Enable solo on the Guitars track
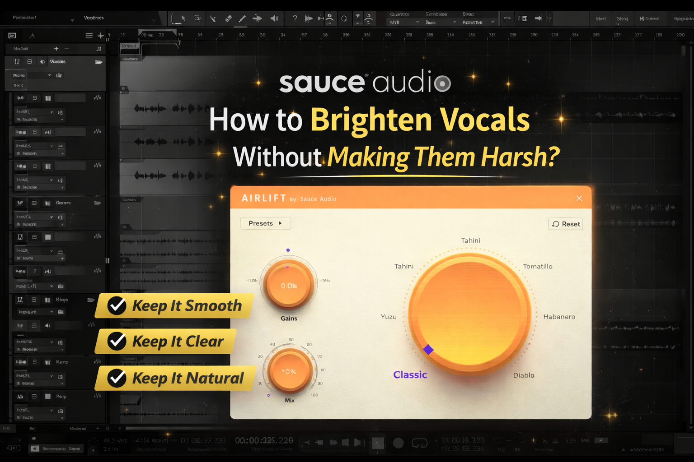694x462 pixels. tap(34, 203)
